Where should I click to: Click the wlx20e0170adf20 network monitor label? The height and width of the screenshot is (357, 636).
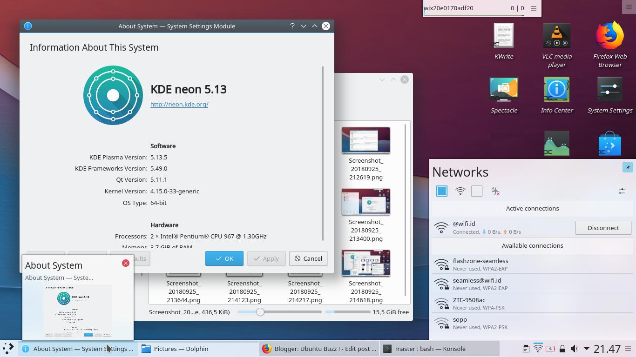click(448, 8)
